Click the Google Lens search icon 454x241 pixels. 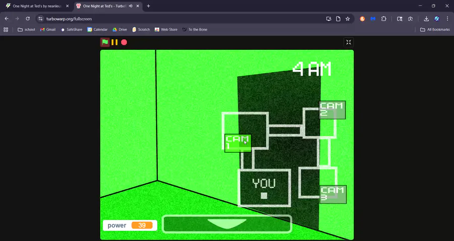coord(410,19)
